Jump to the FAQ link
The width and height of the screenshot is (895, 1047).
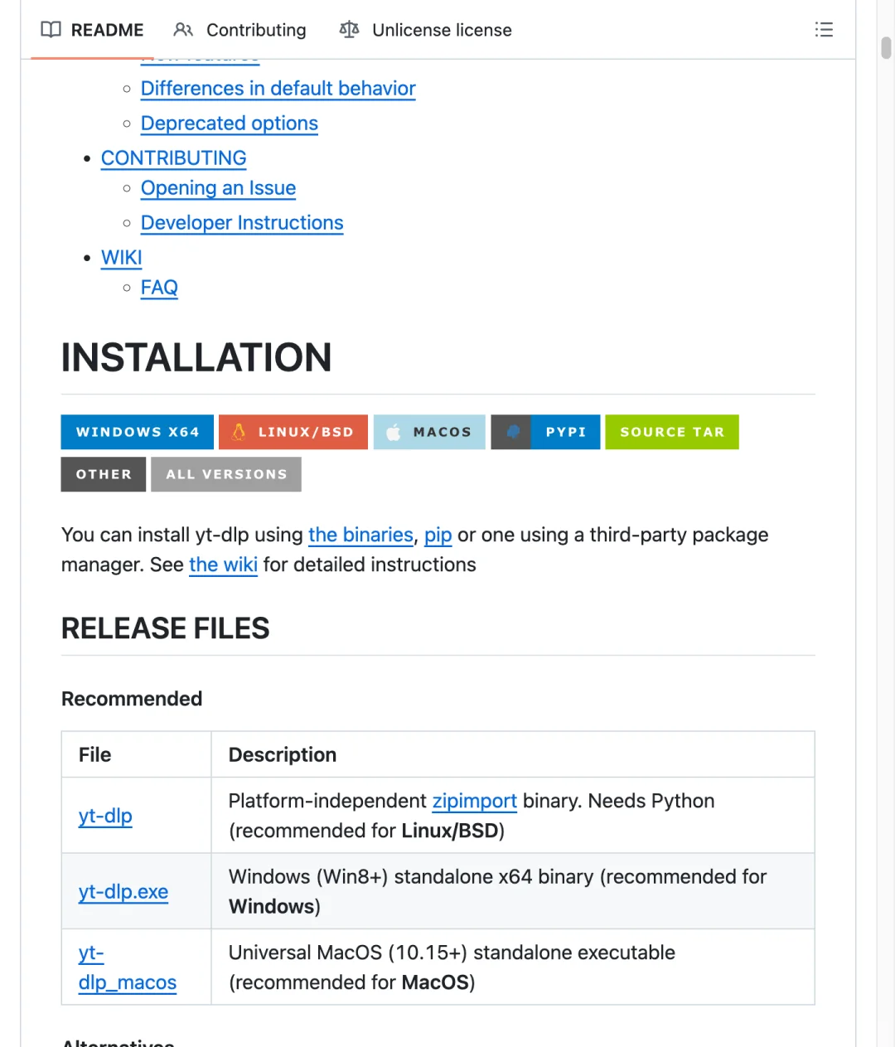159,288
